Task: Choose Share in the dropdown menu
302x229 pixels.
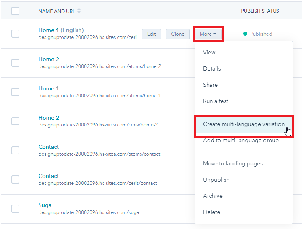Action: click(x=210, y=85)
